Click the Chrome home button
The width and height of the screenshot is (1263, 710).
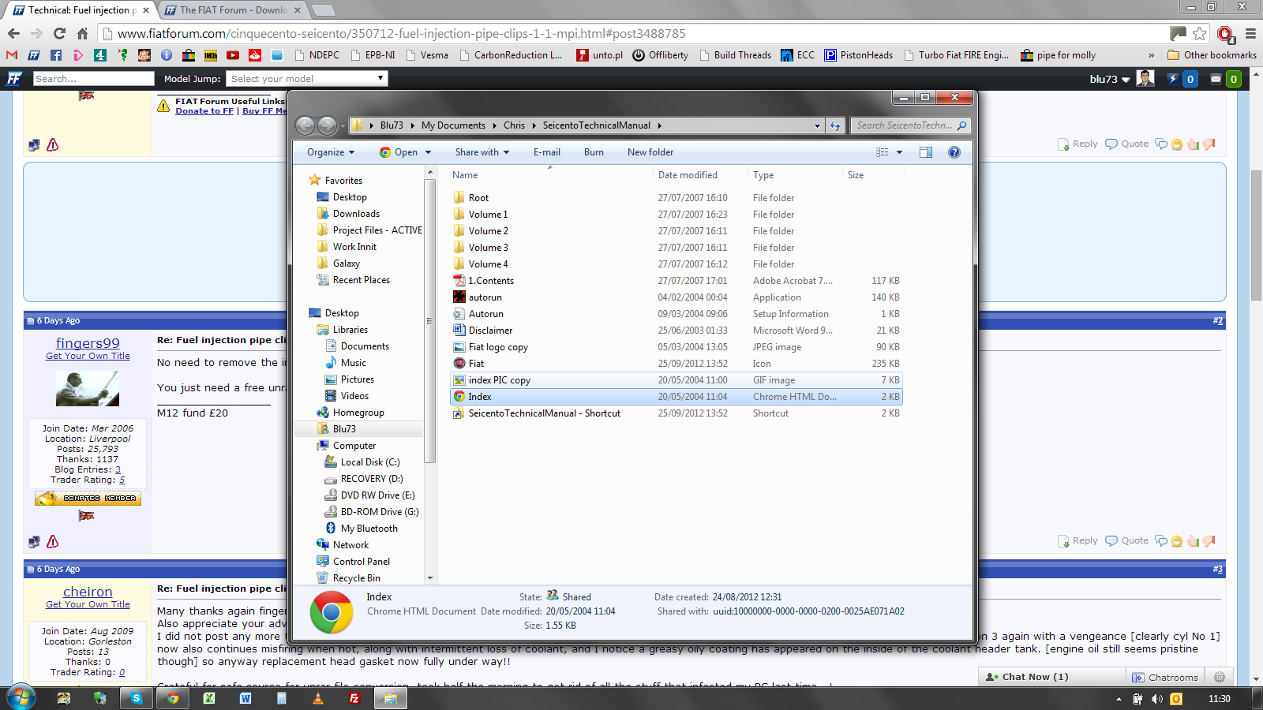point(82,33)
